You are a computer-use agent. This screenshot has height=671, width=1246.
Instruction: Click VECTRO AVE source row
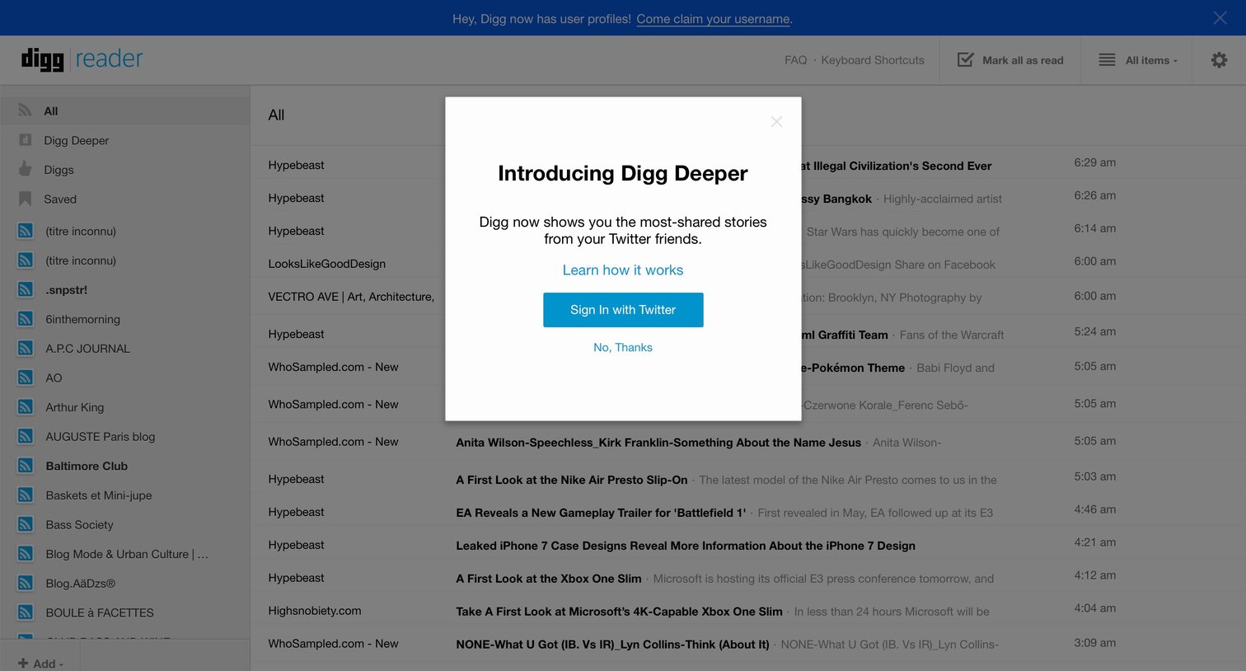(x=351, y=297)
